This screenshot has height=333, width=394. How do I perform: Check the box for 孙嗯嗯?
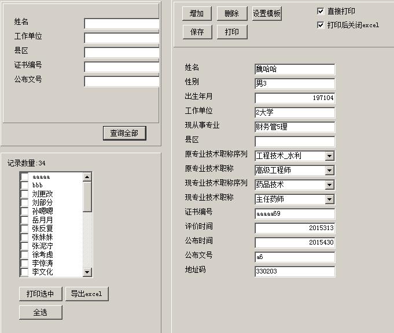24,211
